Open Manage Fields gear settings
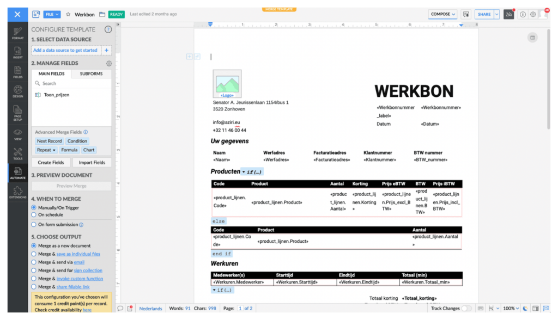This screenshot has height=320, width=558. click(x=109, y=63)
